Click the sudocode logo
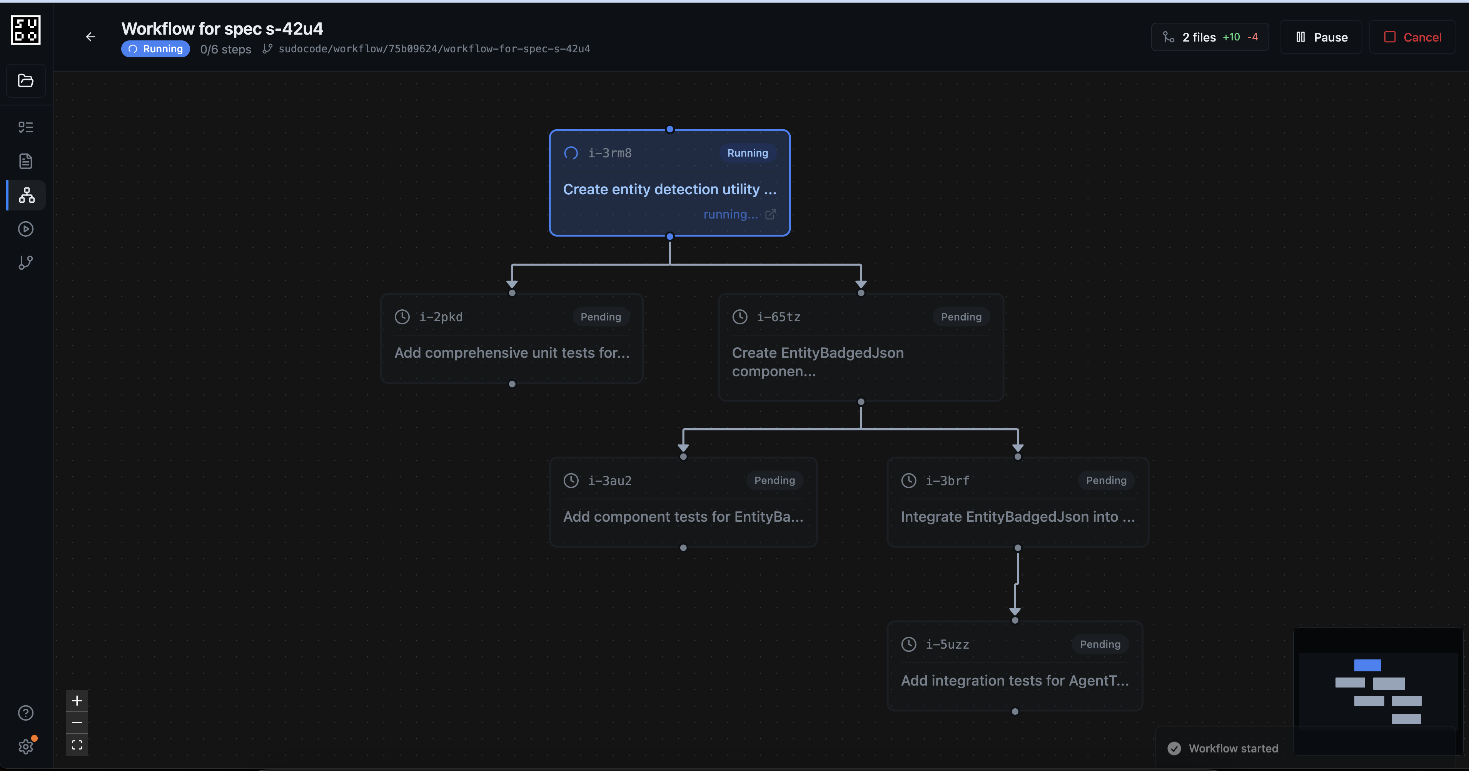This screenshot has height=771, width=1469. (26, 30)
